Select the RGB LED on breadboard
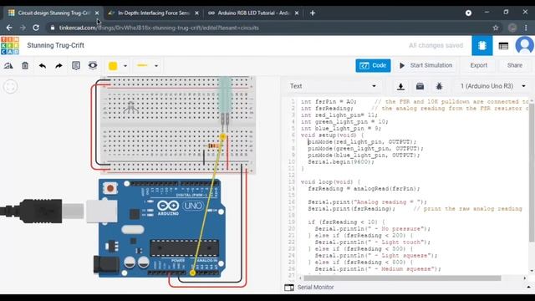This screenshot has width=535, height=301. [x=130, y=107]
